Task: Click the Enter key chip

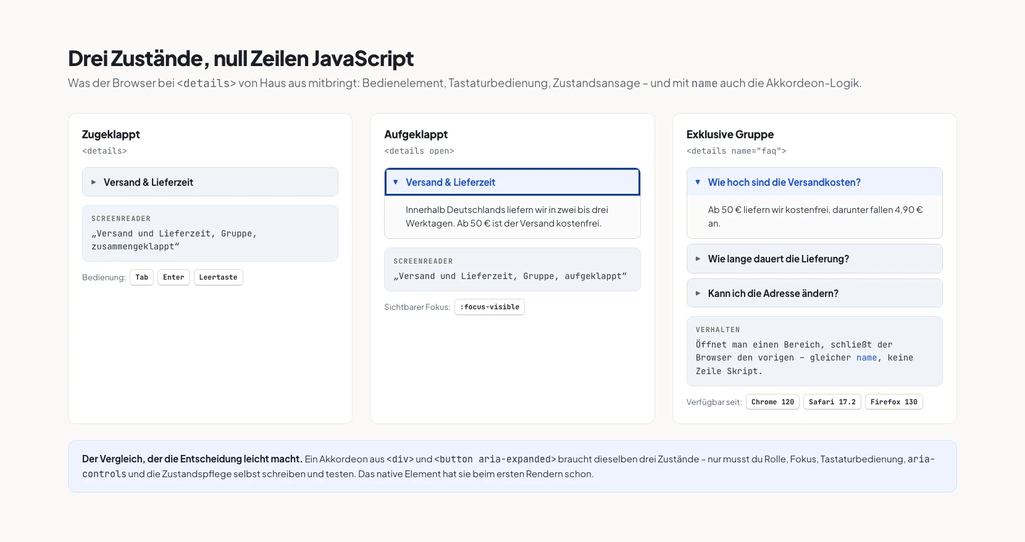Action: 174,277
